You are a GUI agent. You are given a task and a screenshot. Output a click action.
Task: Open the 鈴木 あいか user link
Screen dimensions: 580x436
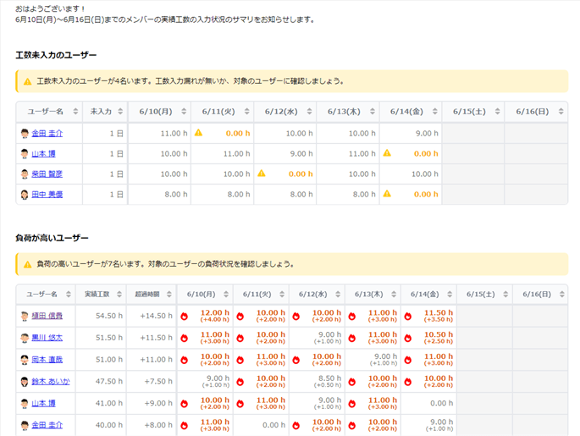[51, 382]
